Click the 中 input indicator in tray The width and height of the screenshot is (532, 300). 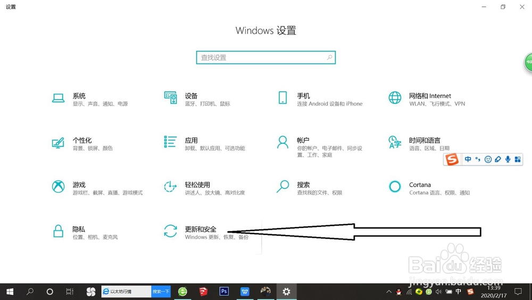pos(459,291)
